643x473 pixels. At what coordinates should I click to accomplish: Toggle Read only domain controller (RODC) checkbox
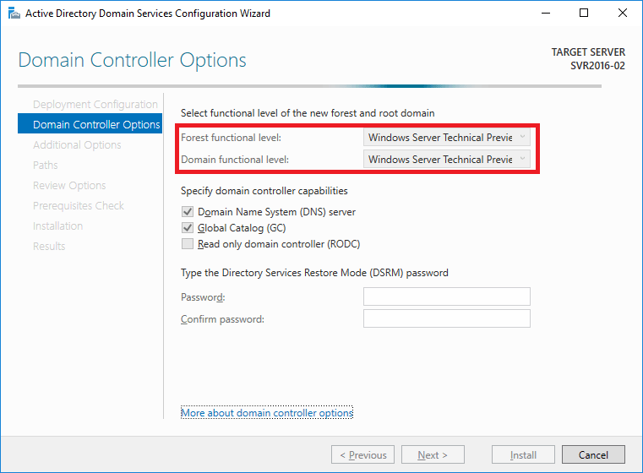coord(188,244)
